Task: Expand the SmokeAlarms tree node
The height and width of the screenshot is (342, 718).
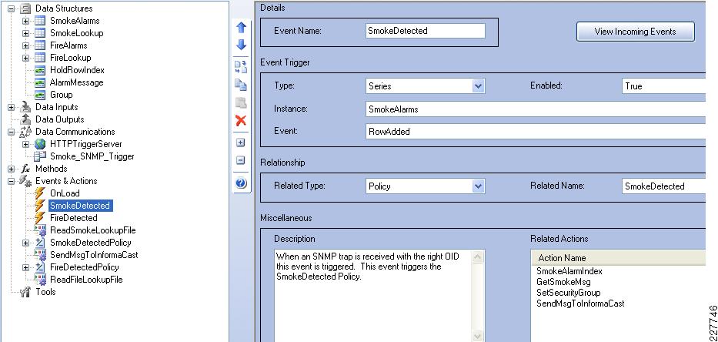Action: tap(25, 21)
